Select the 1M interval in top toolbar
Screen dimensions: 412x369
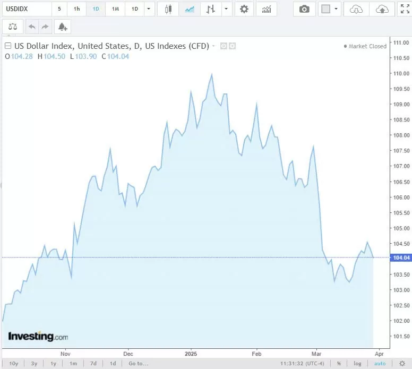click(115, 9)
